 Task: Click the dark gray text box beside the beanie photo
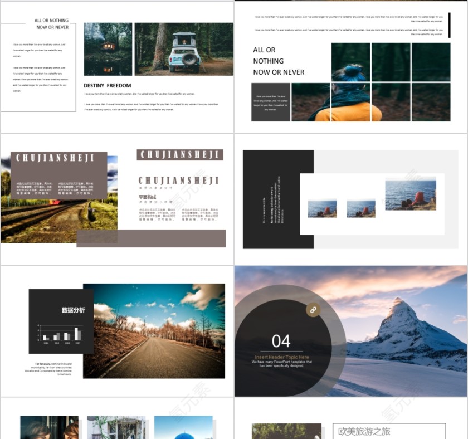tap(271, 103)
